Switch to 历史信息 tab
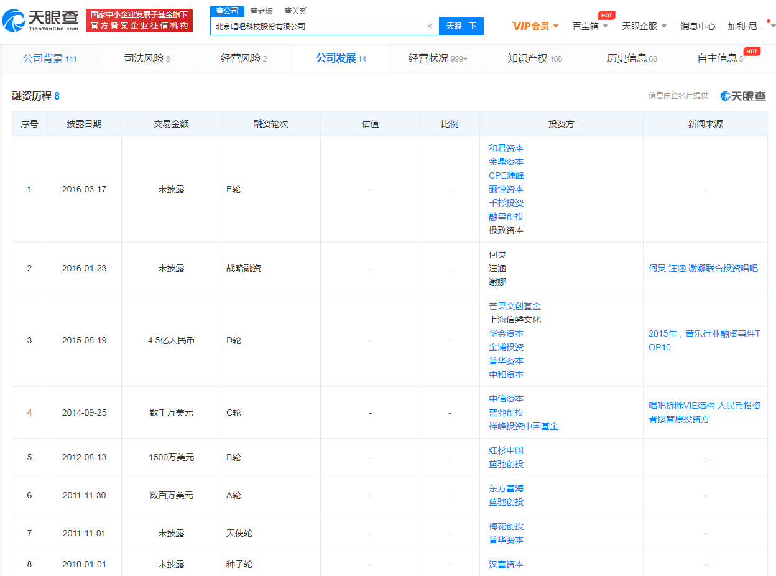The image size is (776, 576). [x=632, y=58]
